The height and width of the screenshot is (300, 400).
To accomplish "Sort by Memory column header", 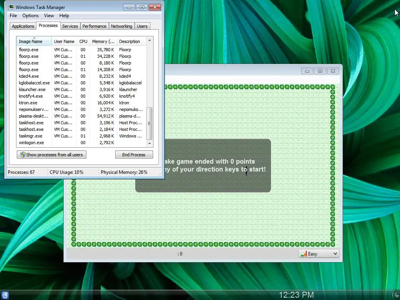I will pos(103,41).
